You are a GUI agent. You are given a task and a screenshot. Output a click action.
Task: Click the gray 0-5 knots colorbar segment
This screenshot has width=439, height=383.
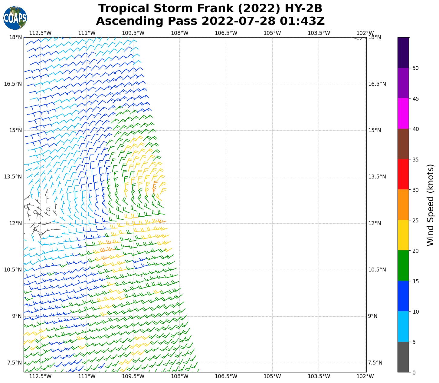(x=403, y=357)
